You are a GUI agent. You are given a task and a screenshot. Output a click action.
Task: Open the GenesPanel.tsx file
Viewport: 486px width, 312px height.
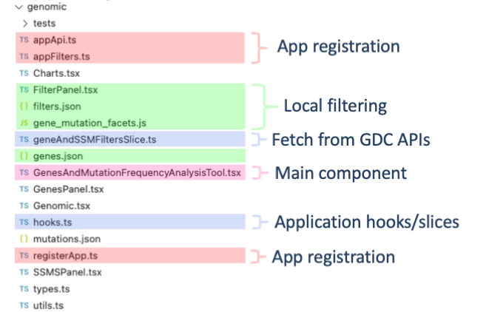[67, 189]
